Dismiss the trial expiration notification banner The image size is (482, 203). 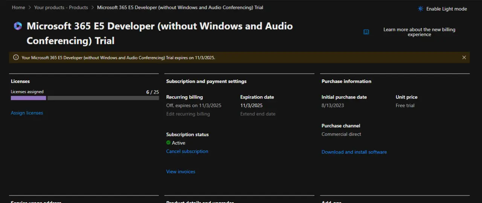[x=464, y=58]
